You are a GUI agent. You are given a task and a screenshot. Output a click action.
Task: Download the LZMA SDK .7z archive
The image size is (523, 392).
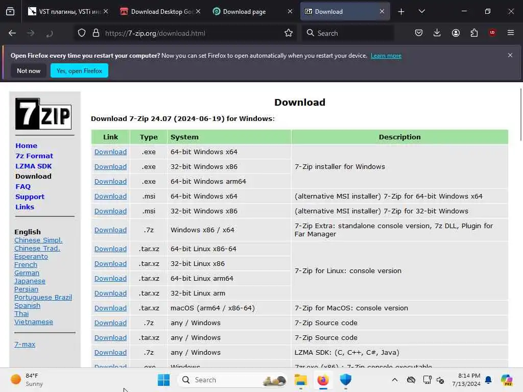click(110, 353)
